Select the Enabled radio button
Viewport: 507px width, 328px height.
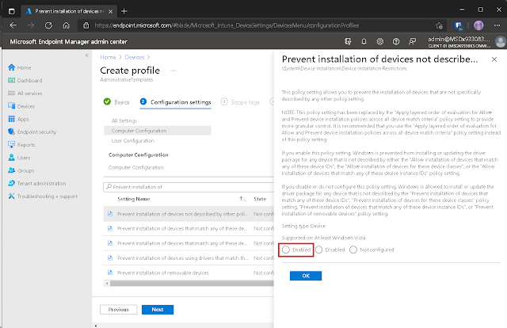285,249
